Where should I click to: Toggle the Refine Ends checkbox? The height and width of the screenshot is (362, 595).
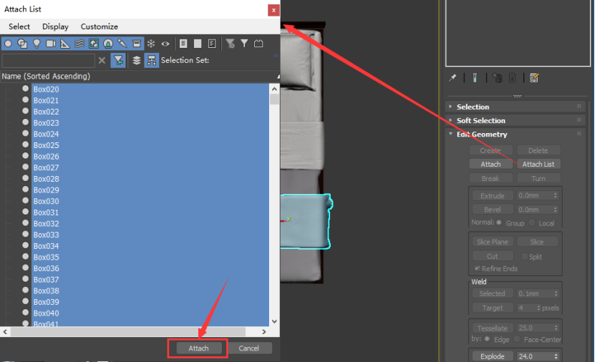[x=478, y=268]
